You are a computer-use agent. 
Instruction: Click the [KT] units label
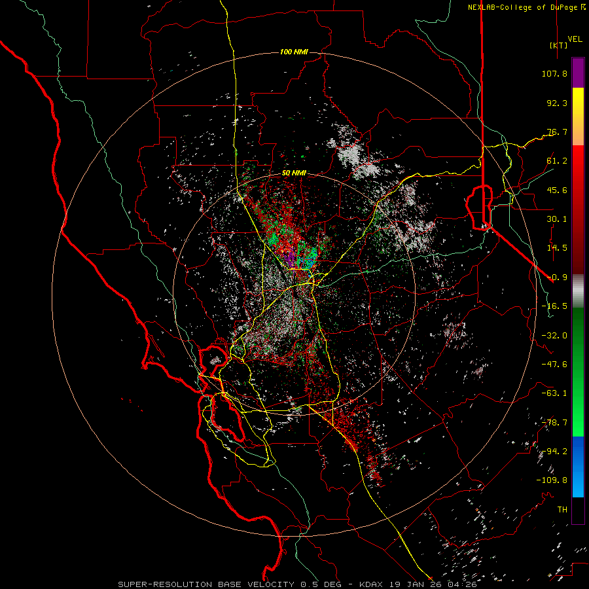[x=558, y=45]
